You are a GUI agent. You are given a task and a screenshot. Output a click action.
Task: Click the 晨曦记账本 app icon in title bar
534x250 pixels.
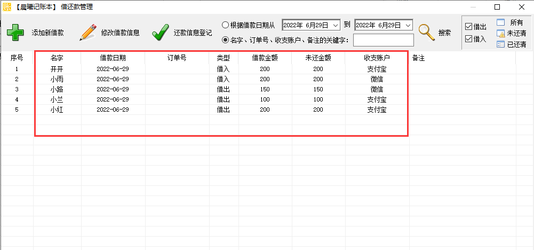(x=7, y=7)
